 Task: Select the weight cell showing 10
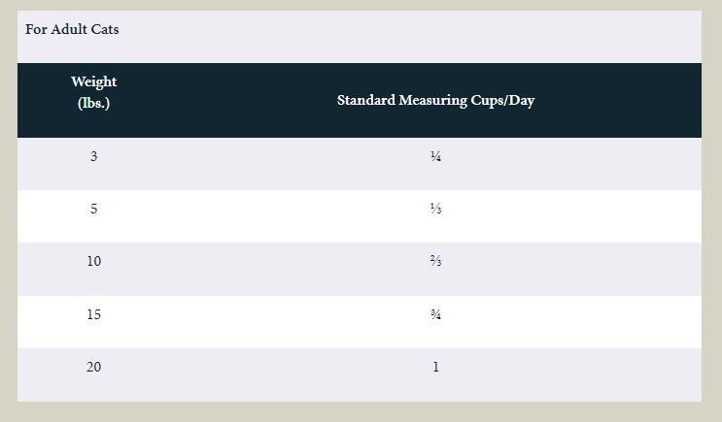coord(94,261)
